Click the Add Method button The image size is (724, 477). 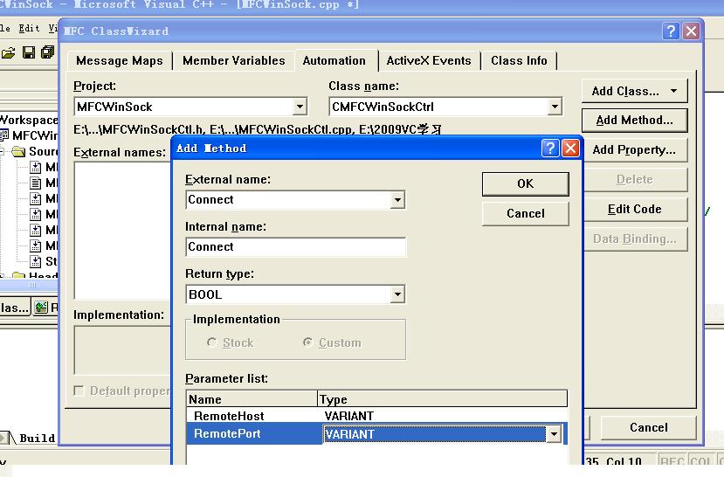click(x=634, y=120)
